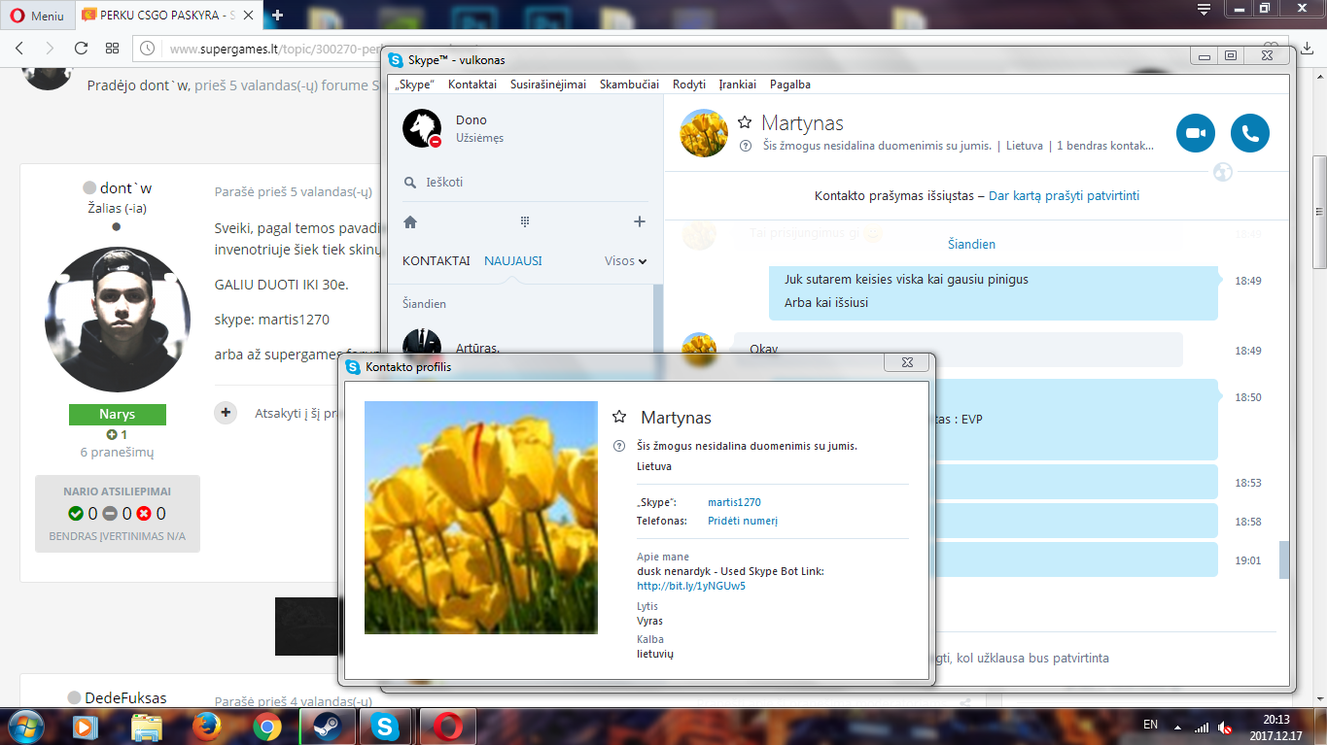Open DedeFuksas username in forum

(125, 698)
